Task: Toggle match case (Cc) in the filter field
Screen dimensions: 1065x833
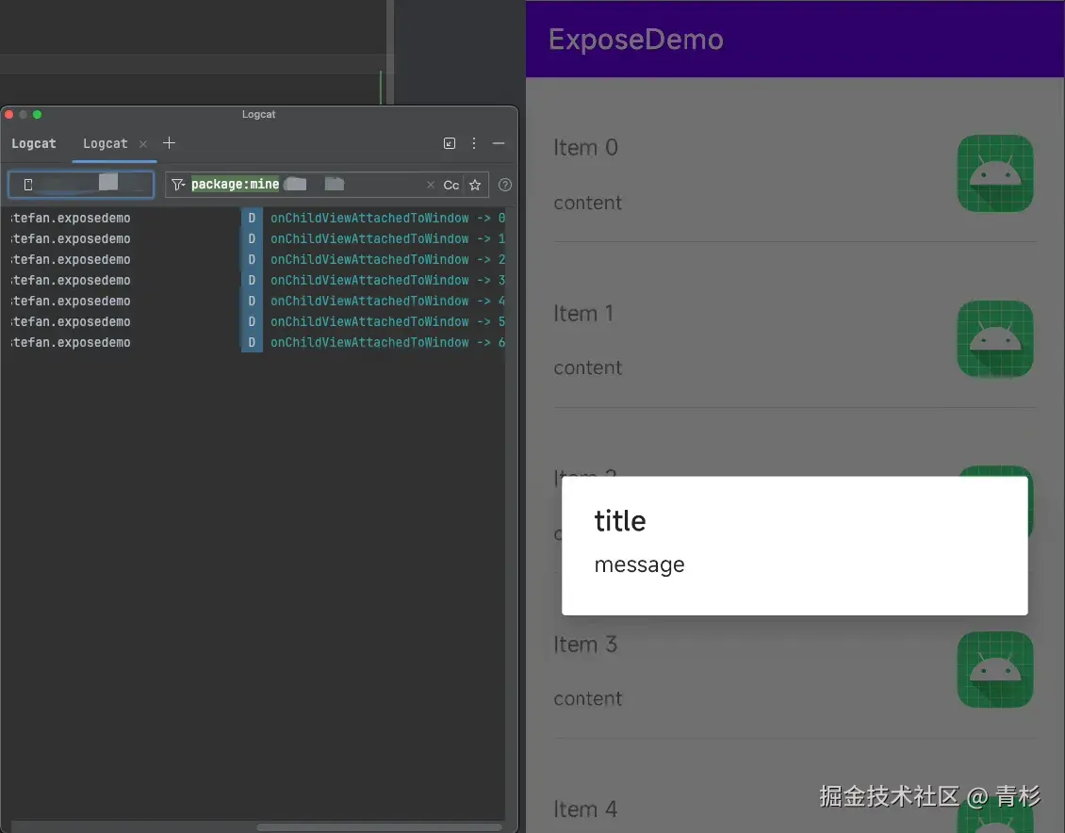Action: [451, 185]
